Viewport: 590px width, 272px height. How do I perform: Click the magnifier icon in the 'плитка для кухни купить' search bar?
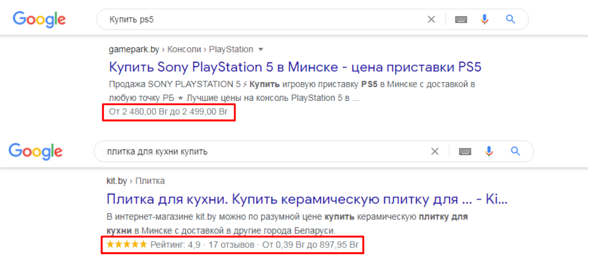pyautogui.click(x=515, y=152)
